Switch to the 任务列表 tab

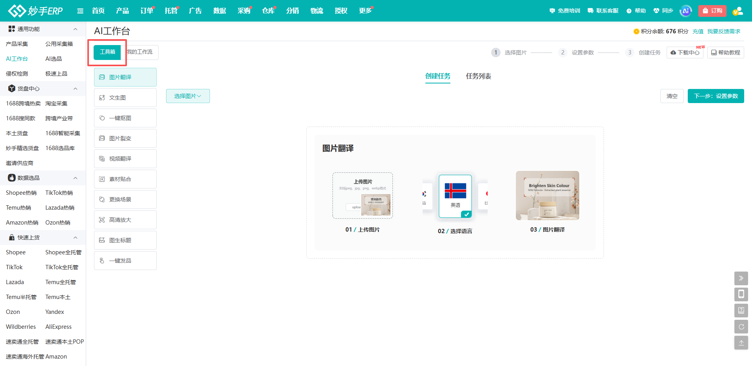[478, 76]
